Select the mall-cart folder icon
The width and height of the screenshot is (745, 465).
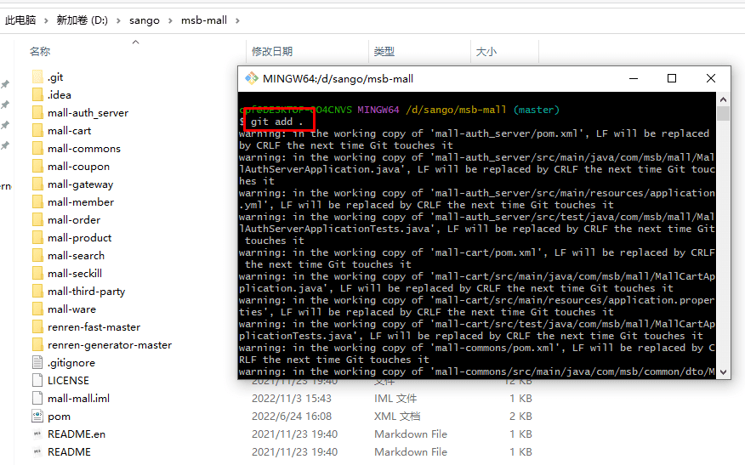37,131
